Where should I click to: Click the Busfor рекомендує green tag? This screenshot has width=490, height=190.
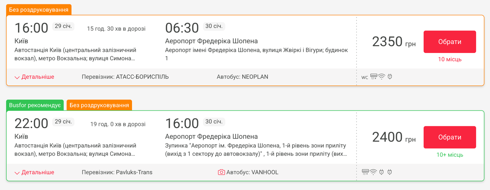coord(35,105)
